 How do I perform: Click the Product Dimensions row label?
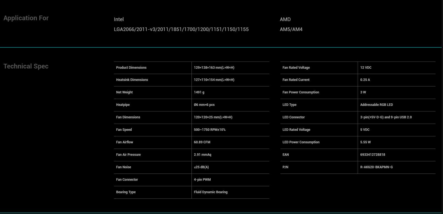pyautogui.click(x=131, y=68)
